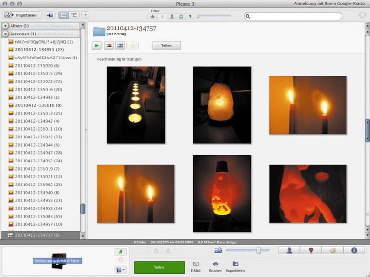
Task: Play the folder slideshow with green arrow
Action: coord(97,46)
